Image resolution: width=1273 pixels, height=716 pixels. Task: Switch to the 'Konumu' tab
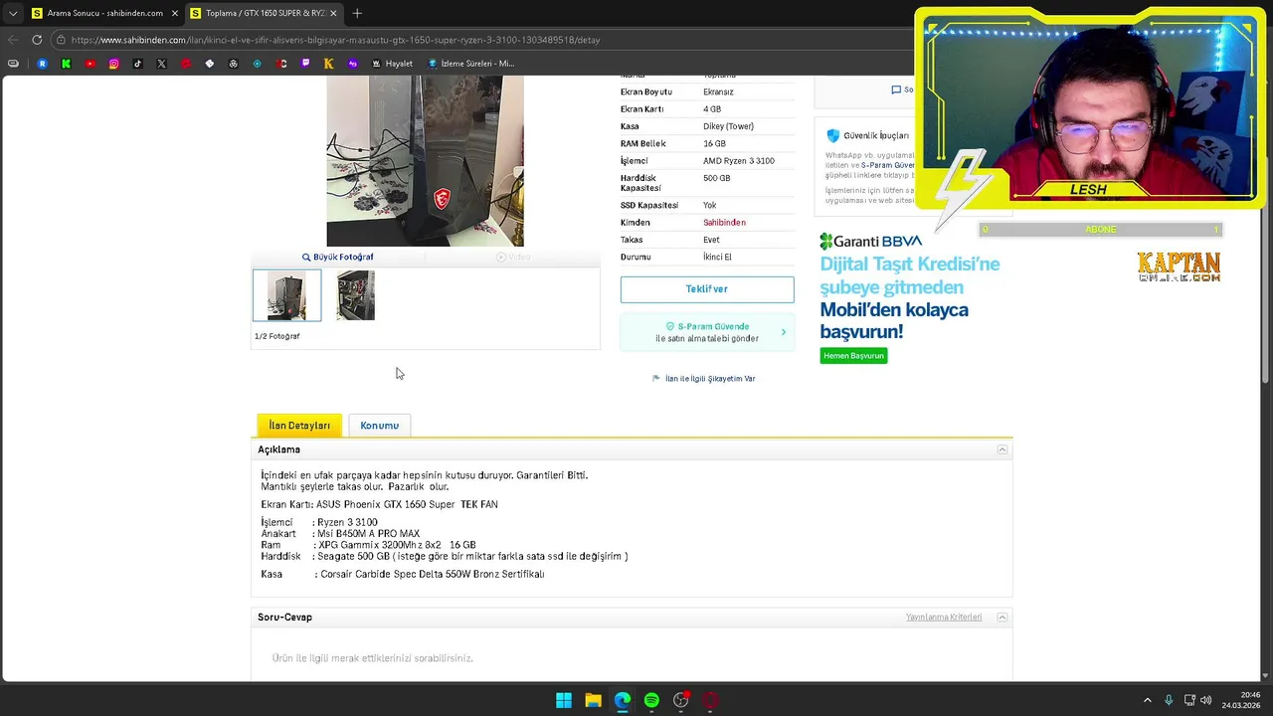[379, 426]
